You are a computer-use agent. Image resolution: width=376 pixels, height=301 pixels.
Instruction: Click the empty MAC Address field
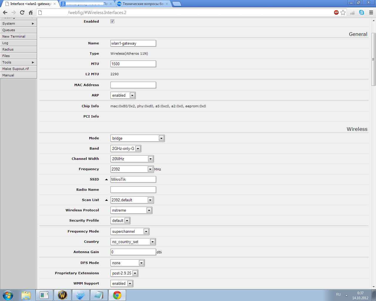pyautogui.click(x=133, y=85)
